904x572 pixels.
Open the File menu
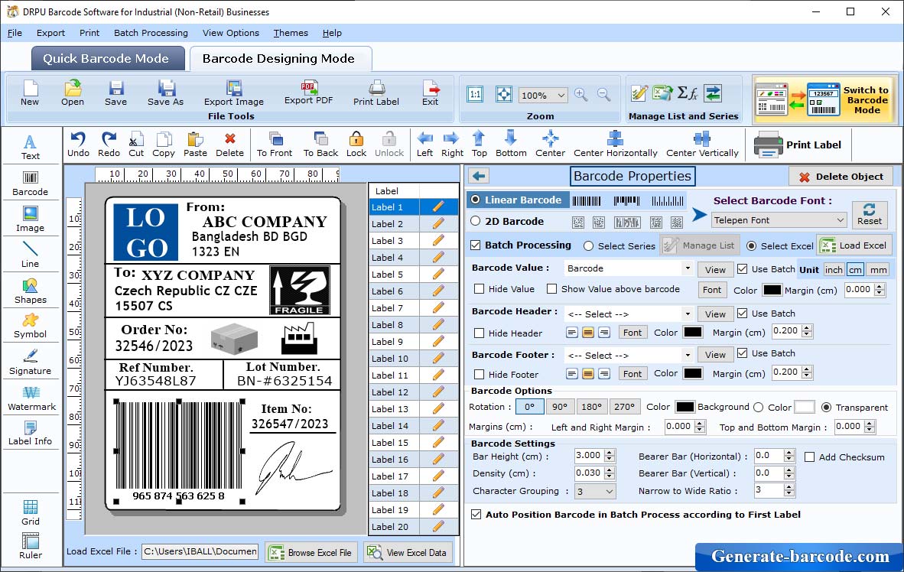(15, 33)
